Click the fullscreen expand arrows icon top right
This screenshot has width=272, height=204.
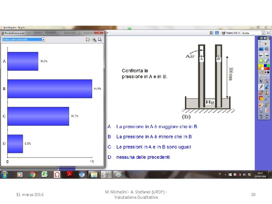pyautogui.click(x=269, y=33)
